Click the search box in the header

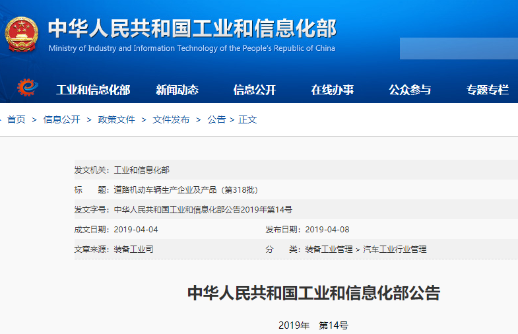click(459, 48)
